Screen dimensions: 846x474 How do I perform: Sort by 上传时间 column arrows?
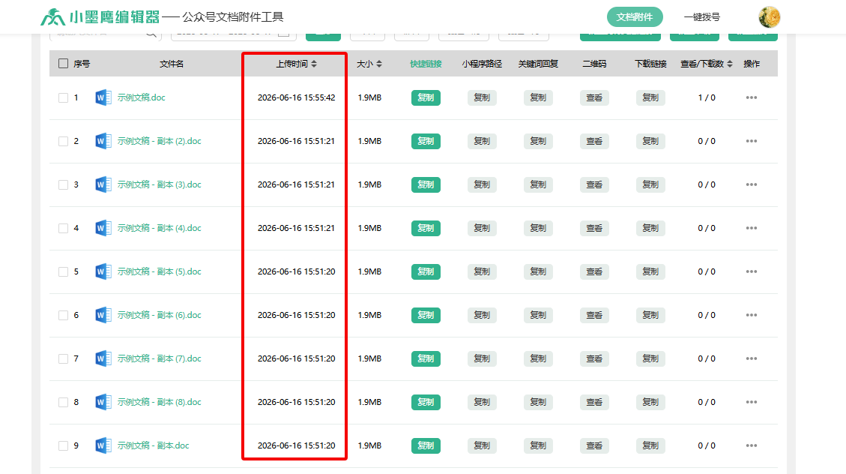314,64
